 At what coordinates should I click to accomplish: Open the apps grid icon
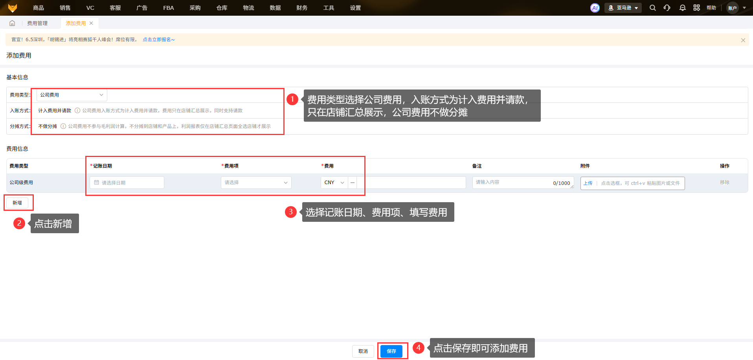pyautogui.click(x=696, y=8)
